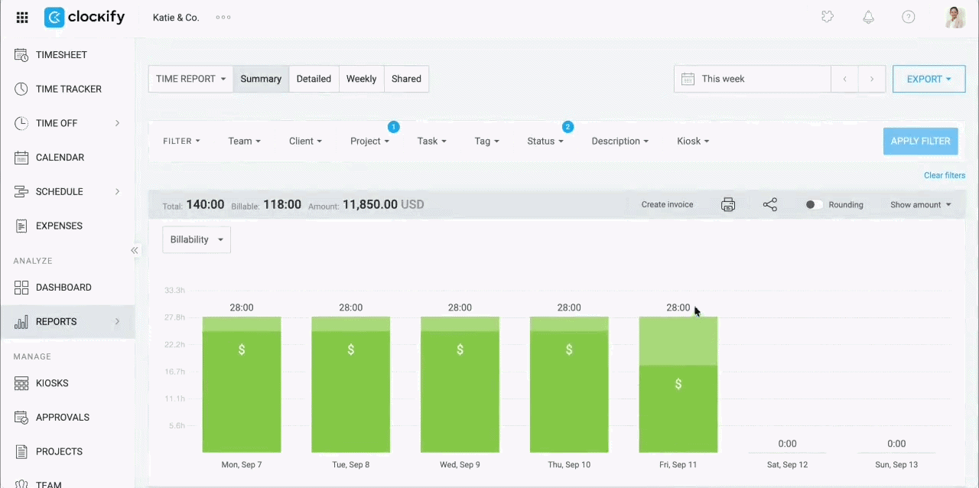Viewport: 979px width, 488px height.
Task: Open the FILTER dropdown
Action: 181,141
